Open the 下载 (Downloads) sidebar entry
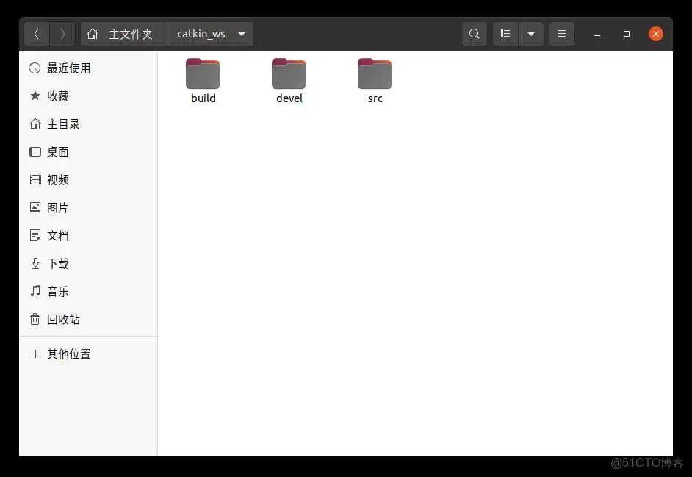 pos(58,263)
